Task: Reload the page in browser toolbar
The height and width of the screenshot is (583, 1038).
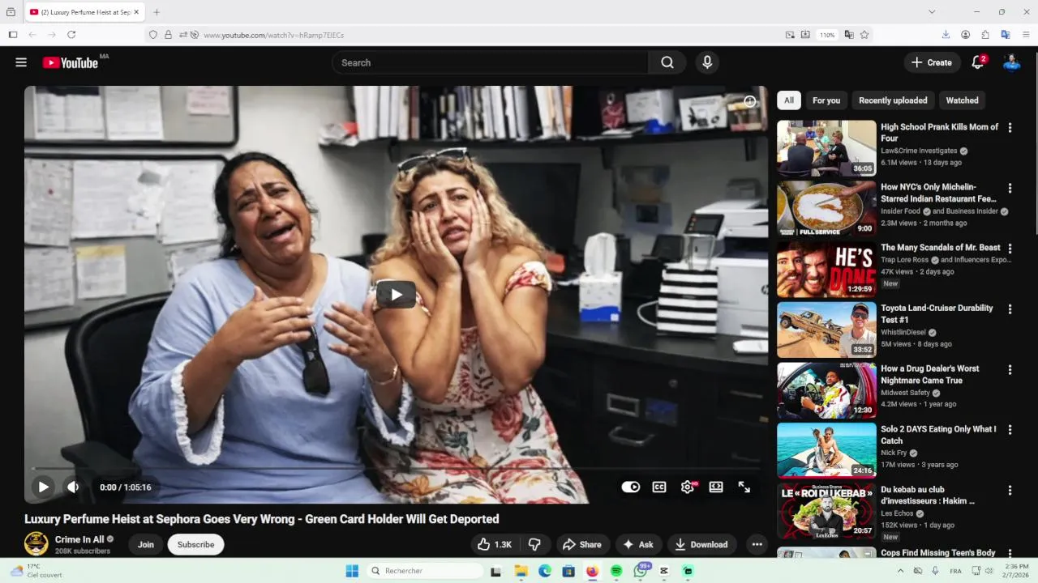Action: (x=71, y=35)
